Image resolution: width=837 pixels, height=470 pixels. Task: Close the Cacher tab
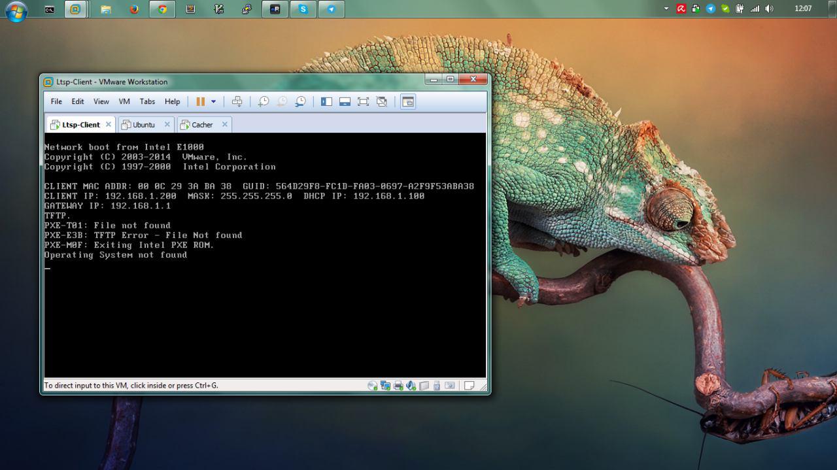pyautogui.click(x=224, y=124)
